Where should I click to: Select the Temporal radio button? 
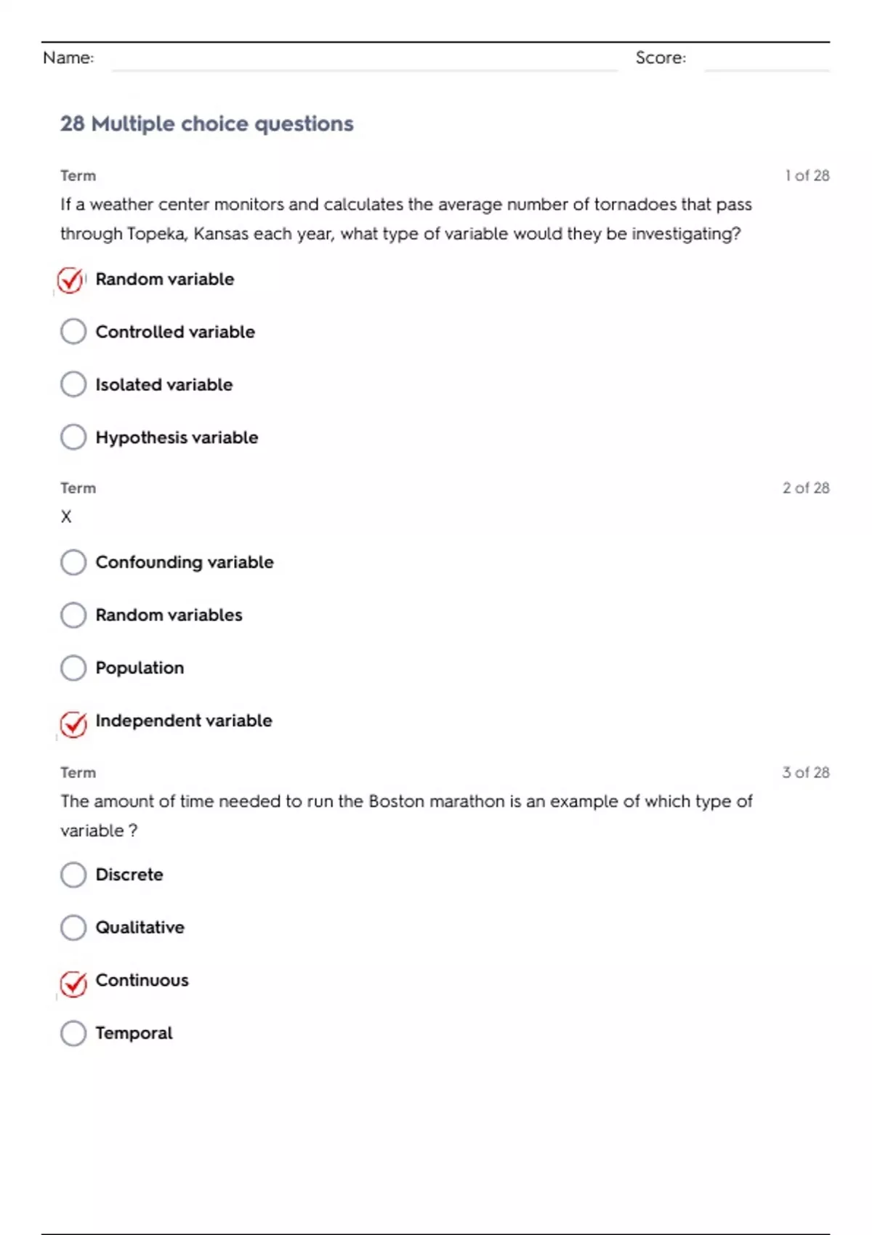click(73, 1033)
